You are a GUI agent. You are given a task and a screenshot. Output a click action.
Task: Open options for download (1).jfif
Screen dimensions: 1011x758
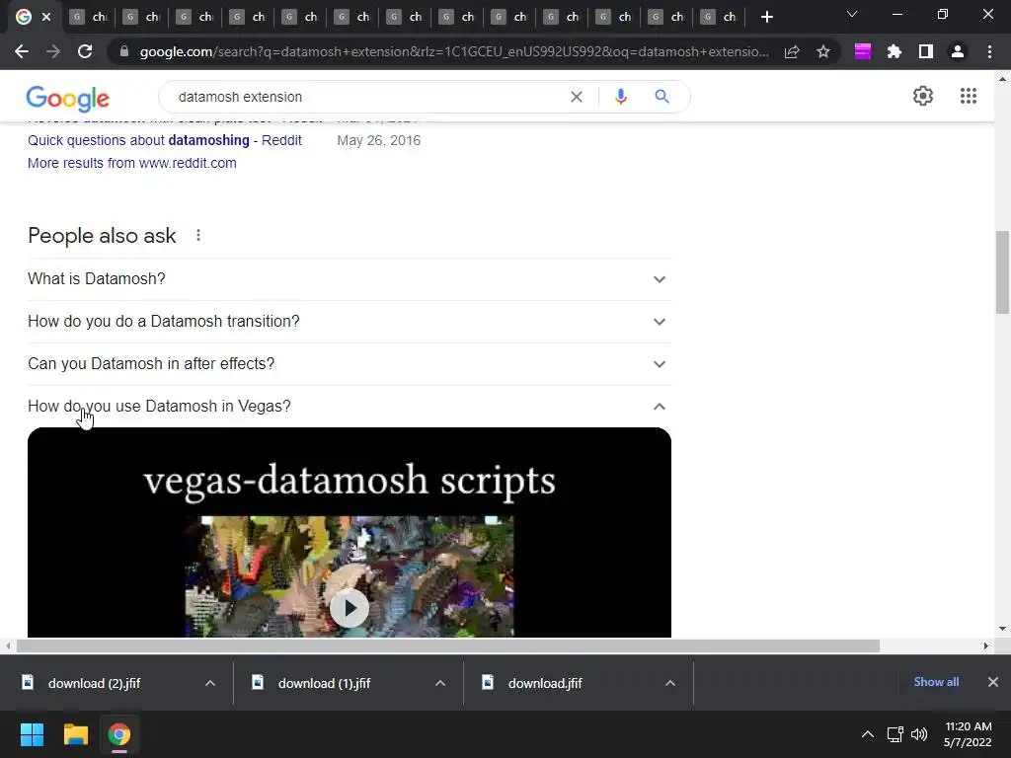440,683
